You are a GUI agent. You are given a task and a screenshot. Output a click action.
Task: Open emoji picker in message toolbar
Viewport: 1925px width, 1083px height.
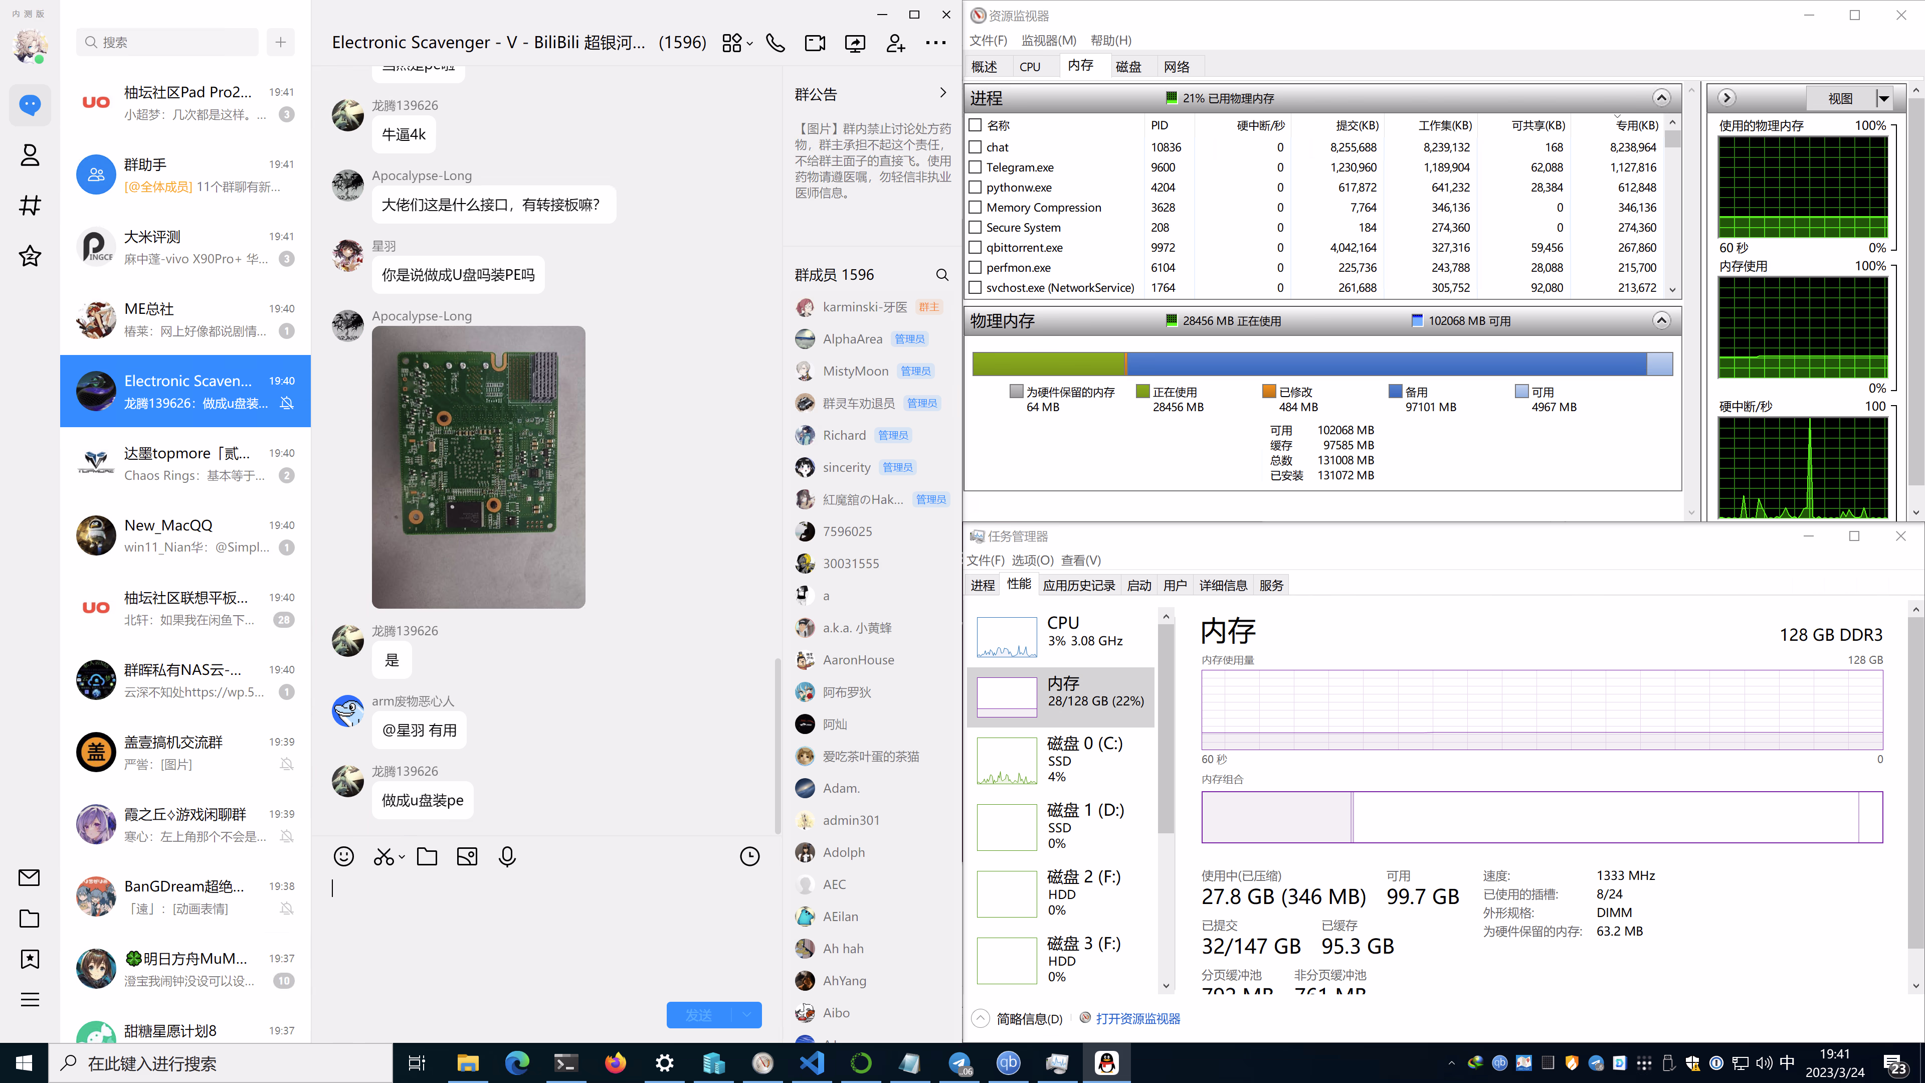point(343,856)
